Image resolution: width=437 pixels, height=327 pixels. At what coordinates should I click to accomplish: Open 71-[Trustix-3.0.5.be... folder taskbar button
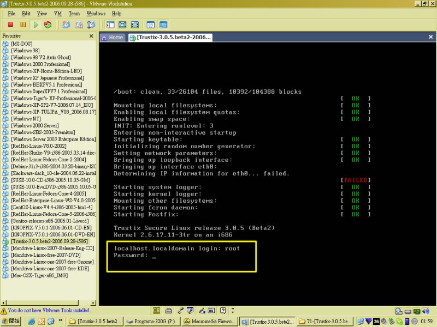pos(325,322)
